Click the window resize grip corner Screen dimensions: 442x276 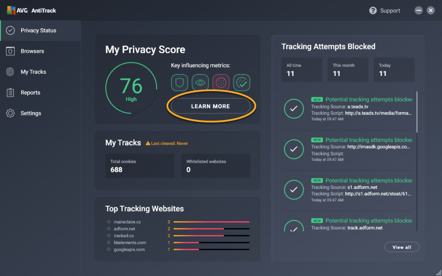pyautogui.click(x=439, y=273)
